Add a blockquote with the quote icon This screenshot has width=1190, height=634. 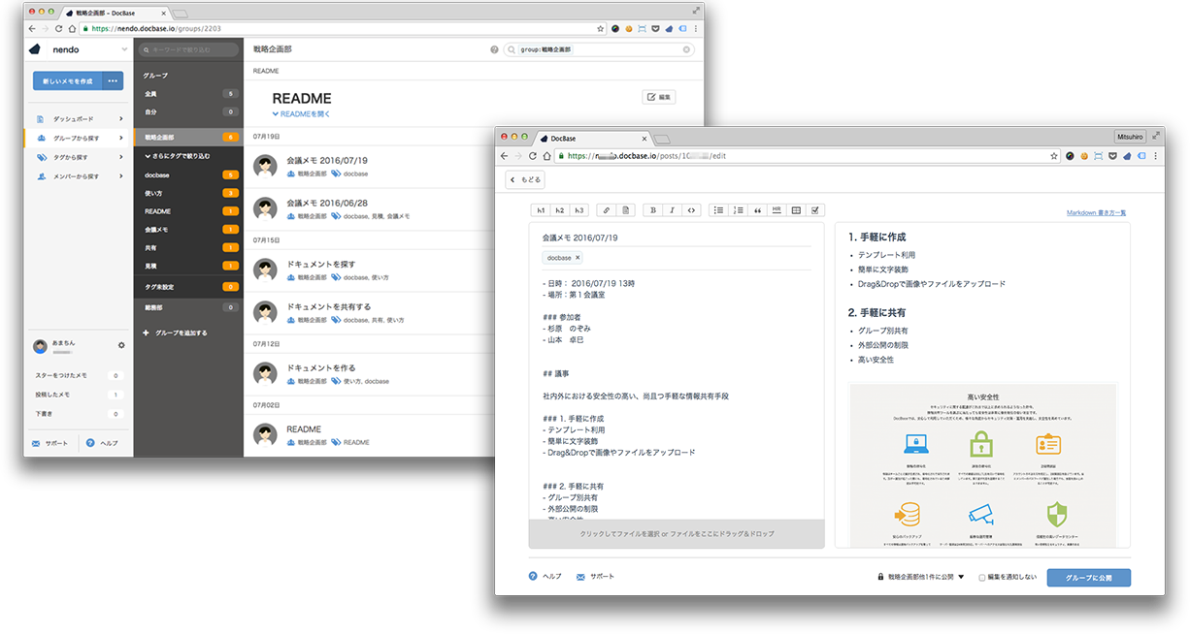[757, 209]
